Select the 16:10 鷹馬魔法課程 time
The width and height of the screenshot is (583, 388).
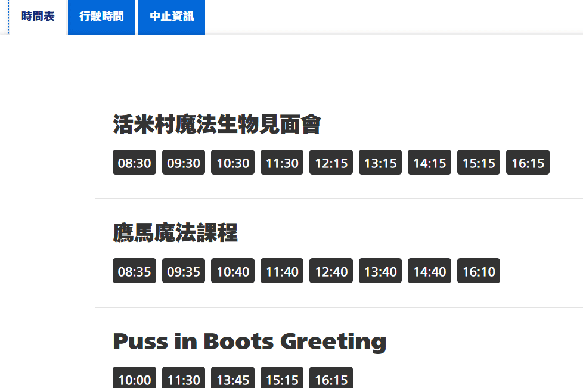click(x=479, y=271)
